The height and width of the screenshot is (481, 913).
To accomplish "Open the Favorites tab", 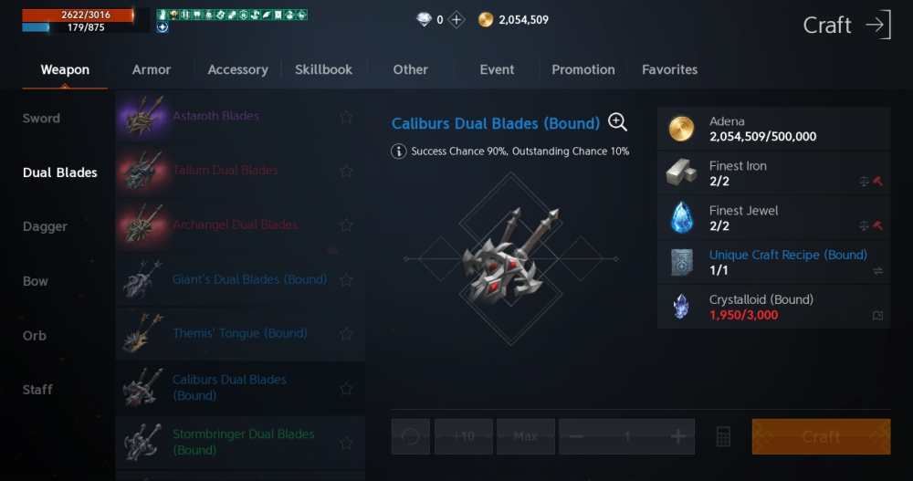I will click(x=669, y=69).
